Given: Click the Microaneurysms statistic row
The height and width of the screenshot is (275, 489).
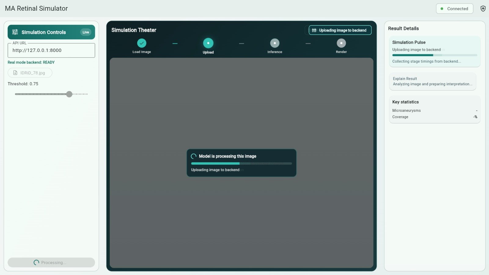Looking at the screenshot, I should (434, 111).
